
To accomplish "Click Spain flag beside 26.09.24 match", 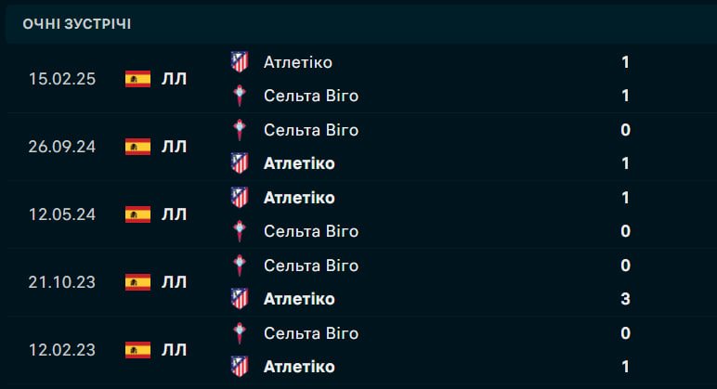I will (137, 147).
